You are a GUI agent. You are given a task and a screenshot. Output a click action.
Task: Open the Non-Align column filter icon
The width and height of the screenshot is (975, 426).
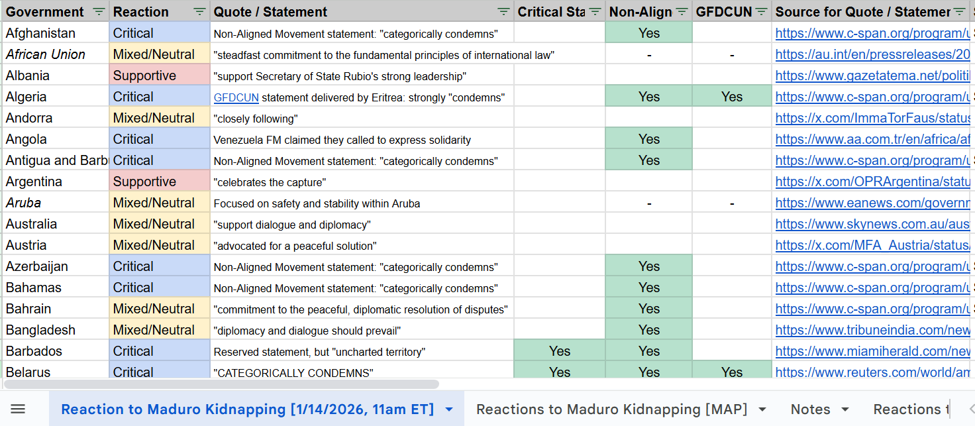682,12
